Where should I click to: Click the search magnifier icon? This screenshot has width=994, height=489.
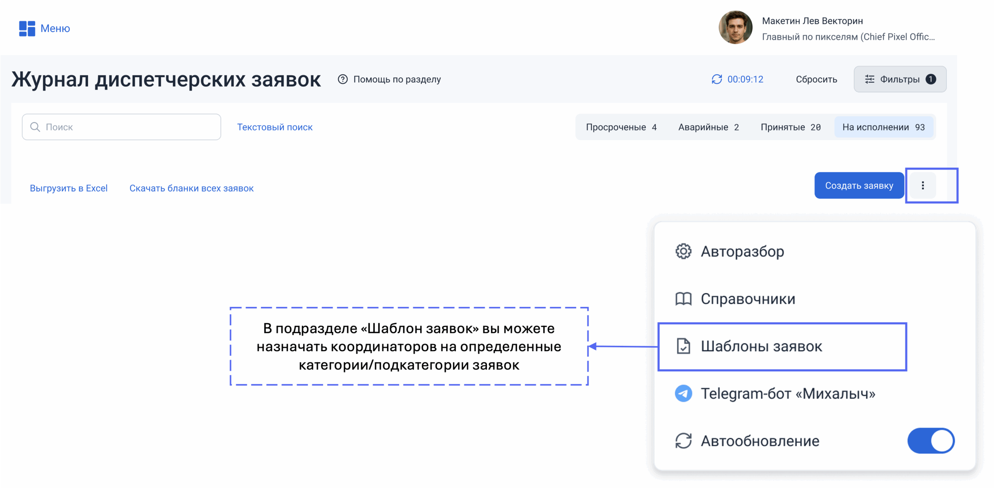point(35,127)
